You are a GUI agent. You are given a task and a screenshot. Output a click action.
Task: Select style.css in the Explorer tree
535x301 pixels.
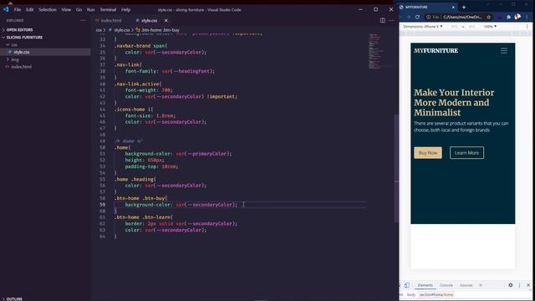(21, 52)
